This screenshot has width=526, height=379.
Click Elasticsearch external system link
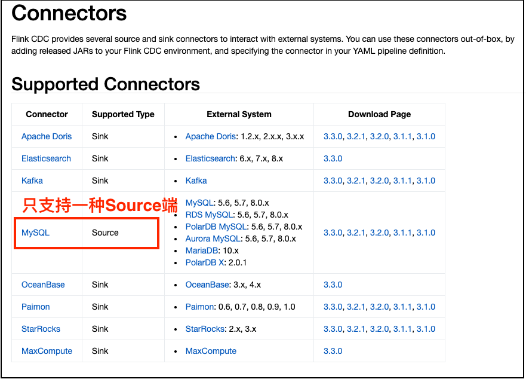coord(210,158)
